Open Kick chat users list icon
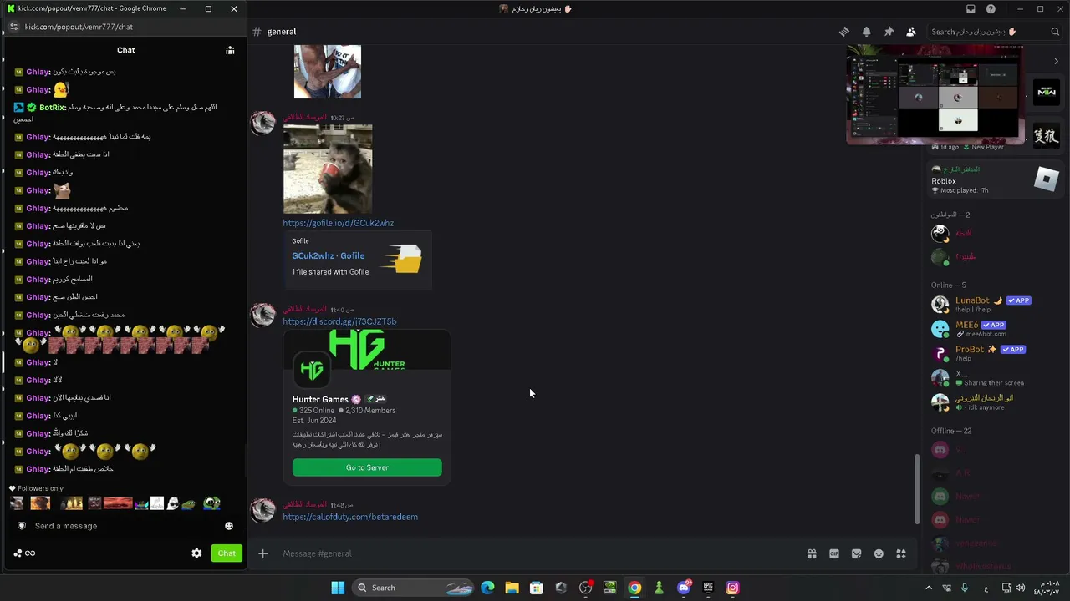Screen dimensions: 1070x601 click(x=230, y=50)
